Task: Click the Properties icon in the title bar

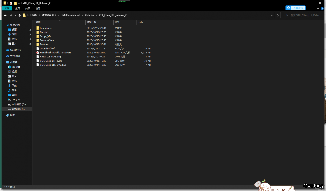Action: click(11, 3)
